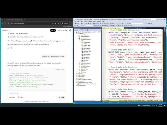Viewport: 167px width, 125px height.
Task: Click Log in button on ChatGPT page
Action: tap(53, 30)
